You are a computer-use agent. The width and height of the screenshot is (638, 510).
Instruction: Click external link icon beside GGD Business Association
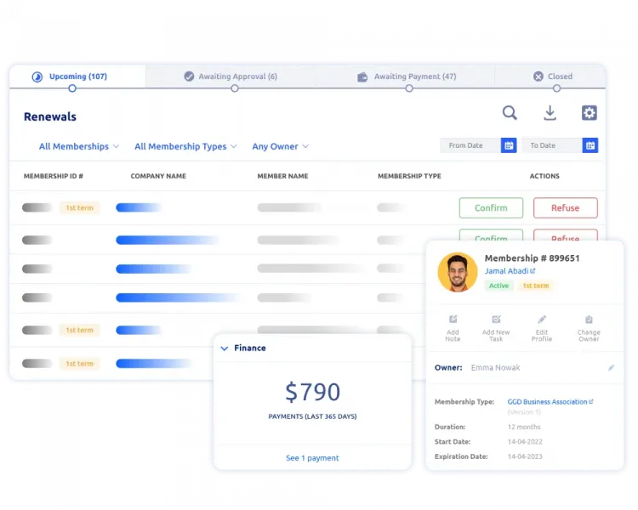click(x=591, y=401)
